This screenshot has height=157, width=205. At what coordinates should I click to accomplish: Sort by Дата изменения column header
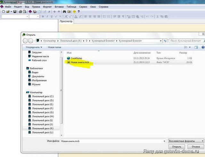pyautogui.click(x=142, y=53)
